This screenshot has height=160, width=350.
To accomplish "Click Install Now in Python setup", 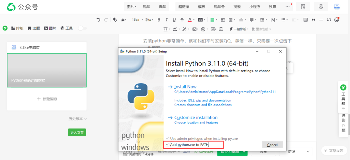I will [x=185, y=87].
